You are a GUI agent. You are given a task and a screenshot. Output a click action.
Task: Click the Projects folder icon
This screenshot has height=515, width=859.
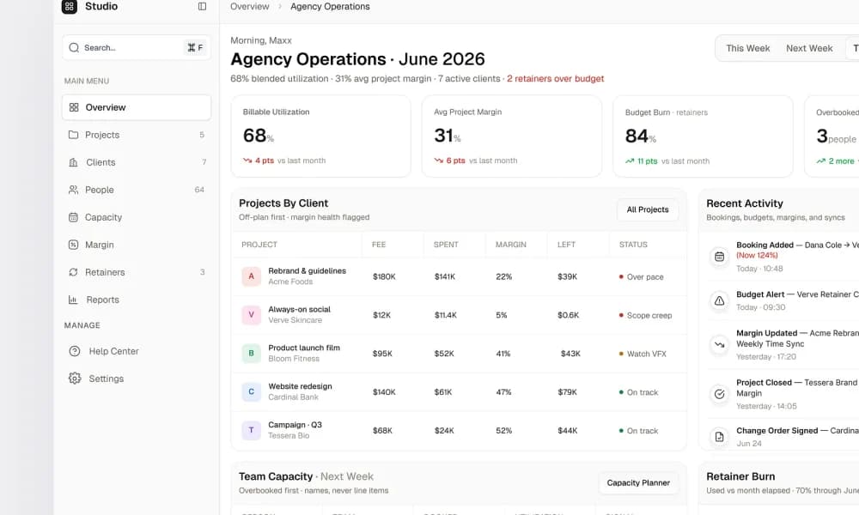[x=73, y=135]
